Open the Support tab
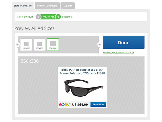This screenshot has width=162, height=122. click(x=68, y=6)
